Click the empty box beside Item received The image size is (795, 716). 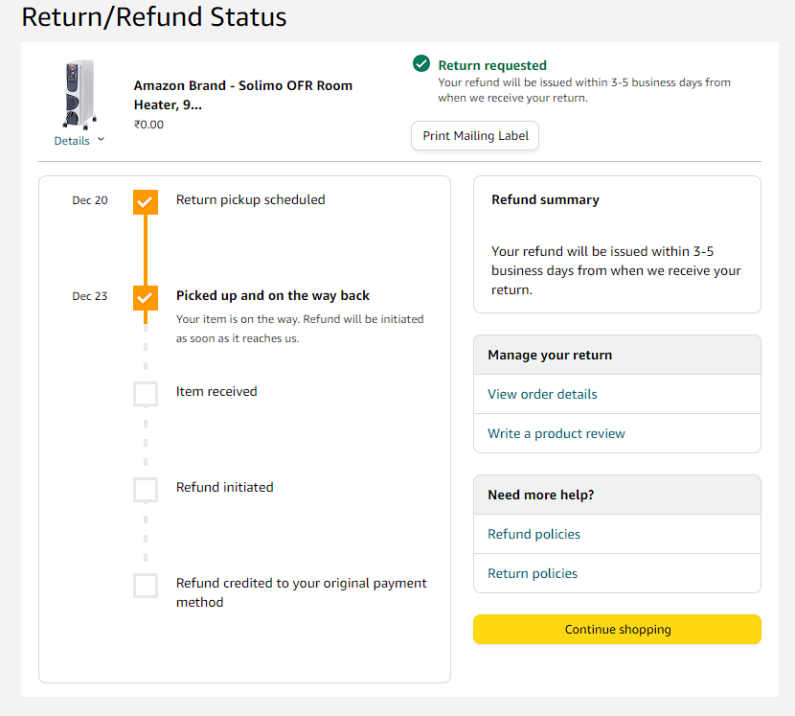(x=146, y=394)
